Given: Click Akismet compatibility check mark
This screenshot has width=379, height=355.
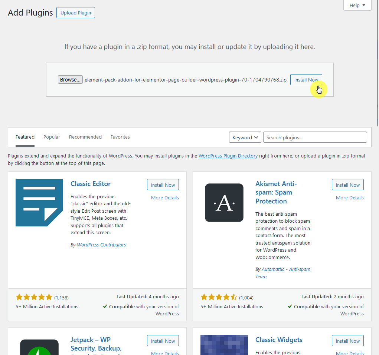Looking at the screenshot, I should [290, 306].
